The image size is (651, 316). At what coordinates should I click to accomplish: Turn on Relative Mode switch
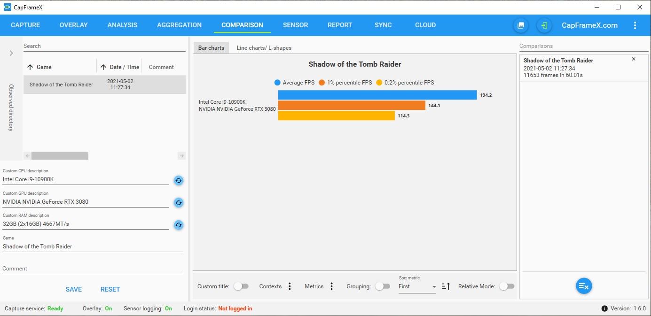[x=507, y=286]
